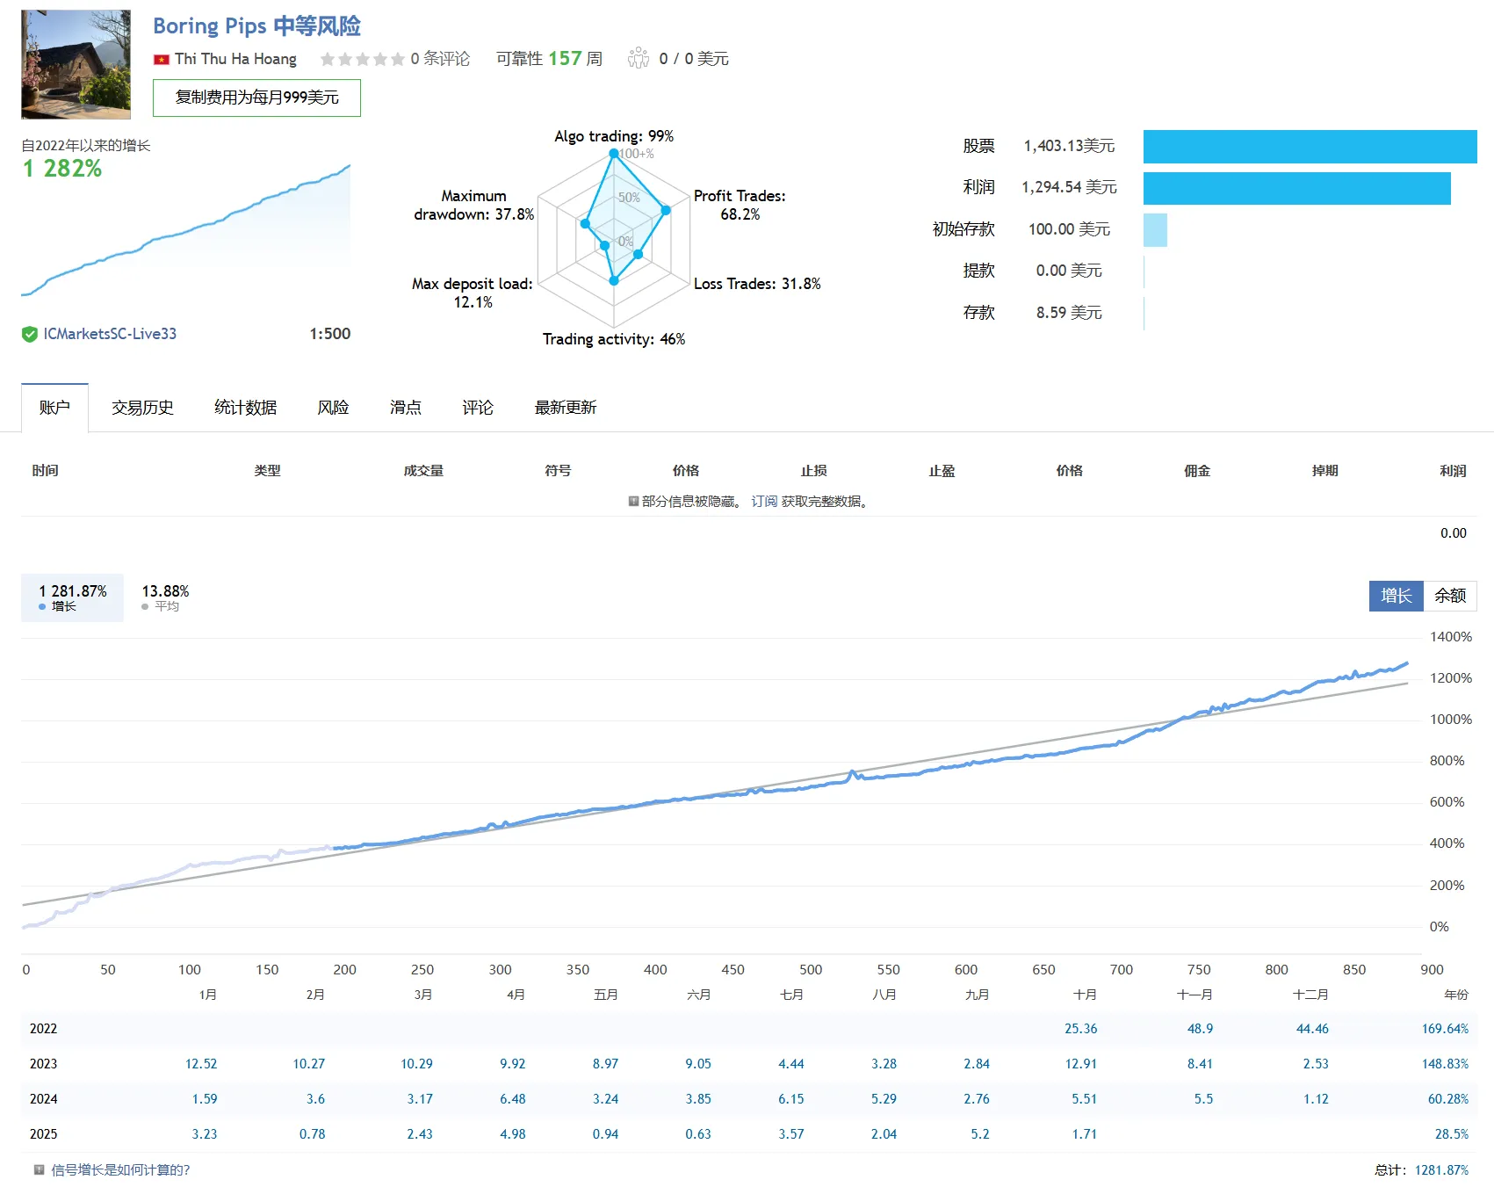1494x1187 pixels.
Task: Open the 滑点 tab
Action: [405, 408]
